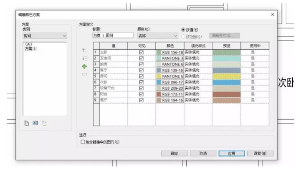Select the 按值 radio button
This screenshot has width=299, height=169.
[183, 30]
